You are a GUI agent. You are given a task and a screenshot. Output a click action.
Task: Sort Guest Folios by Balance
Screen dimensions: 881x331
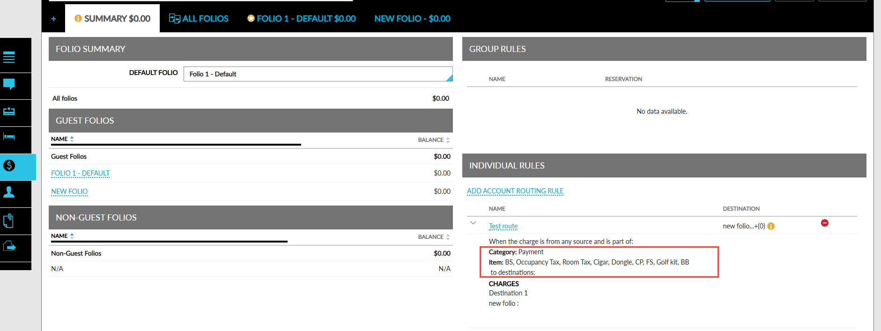tap(434, 140)
